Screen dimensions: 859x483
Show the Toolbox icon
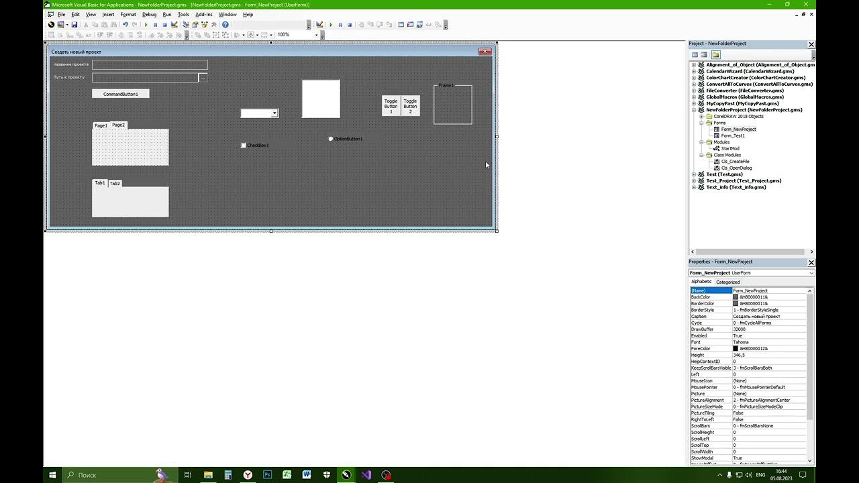point(214,25)
